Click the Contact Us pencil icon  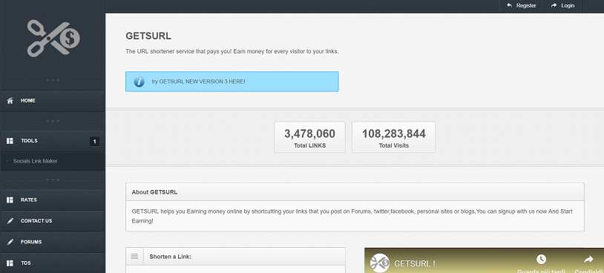pos(10,221)
